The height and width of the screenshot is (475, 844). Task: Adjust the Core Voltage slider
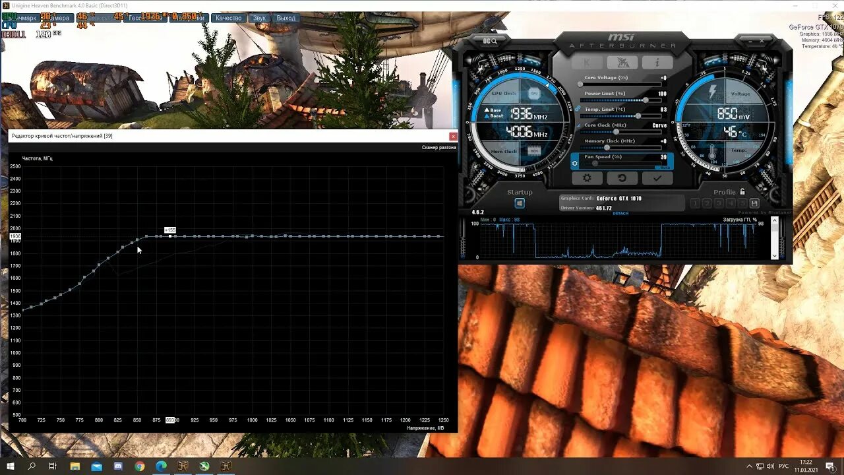point(620,84)
